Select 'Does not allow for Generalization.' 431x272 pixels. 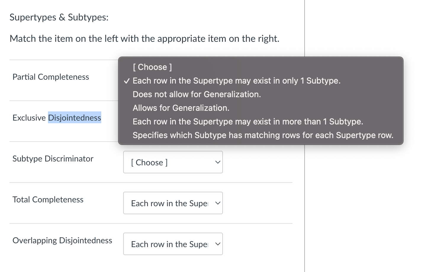(x=197, y=94)
